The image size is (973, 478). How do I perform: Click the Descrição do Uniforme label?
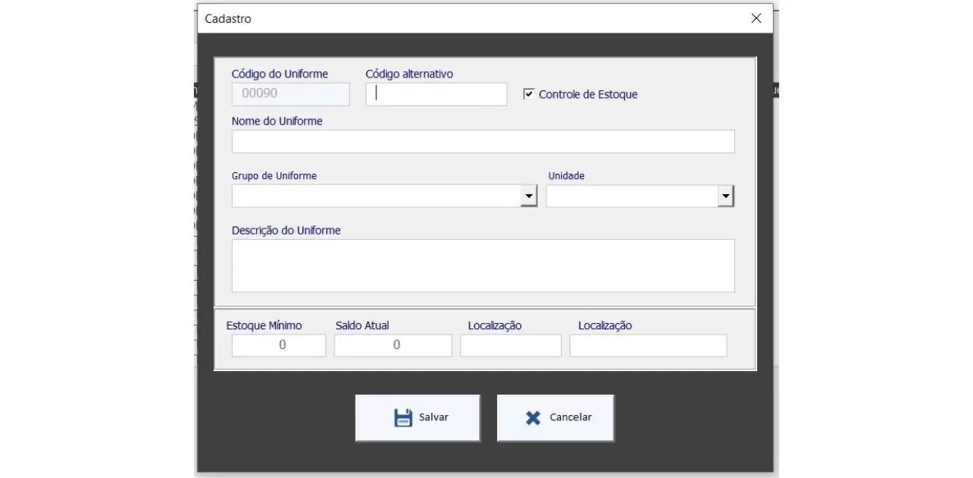pos(286,230)
